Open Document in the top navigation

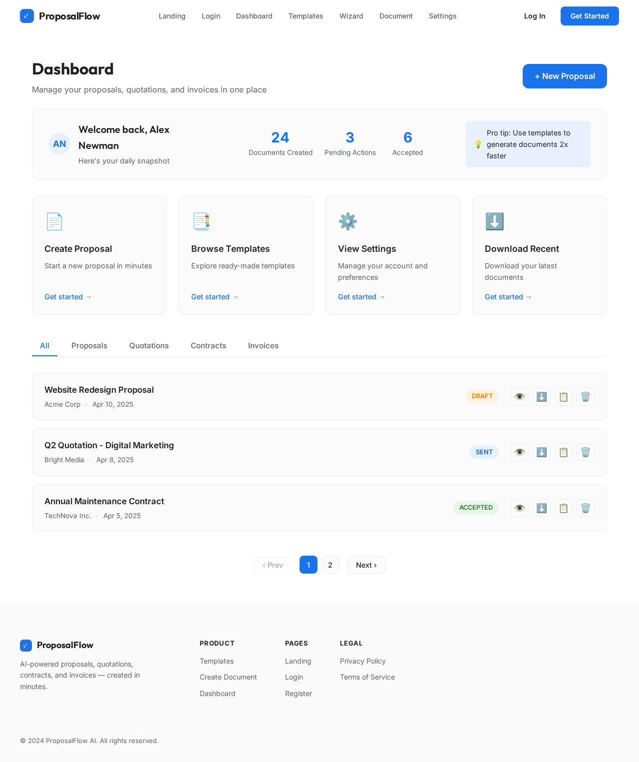click(396, 16)
